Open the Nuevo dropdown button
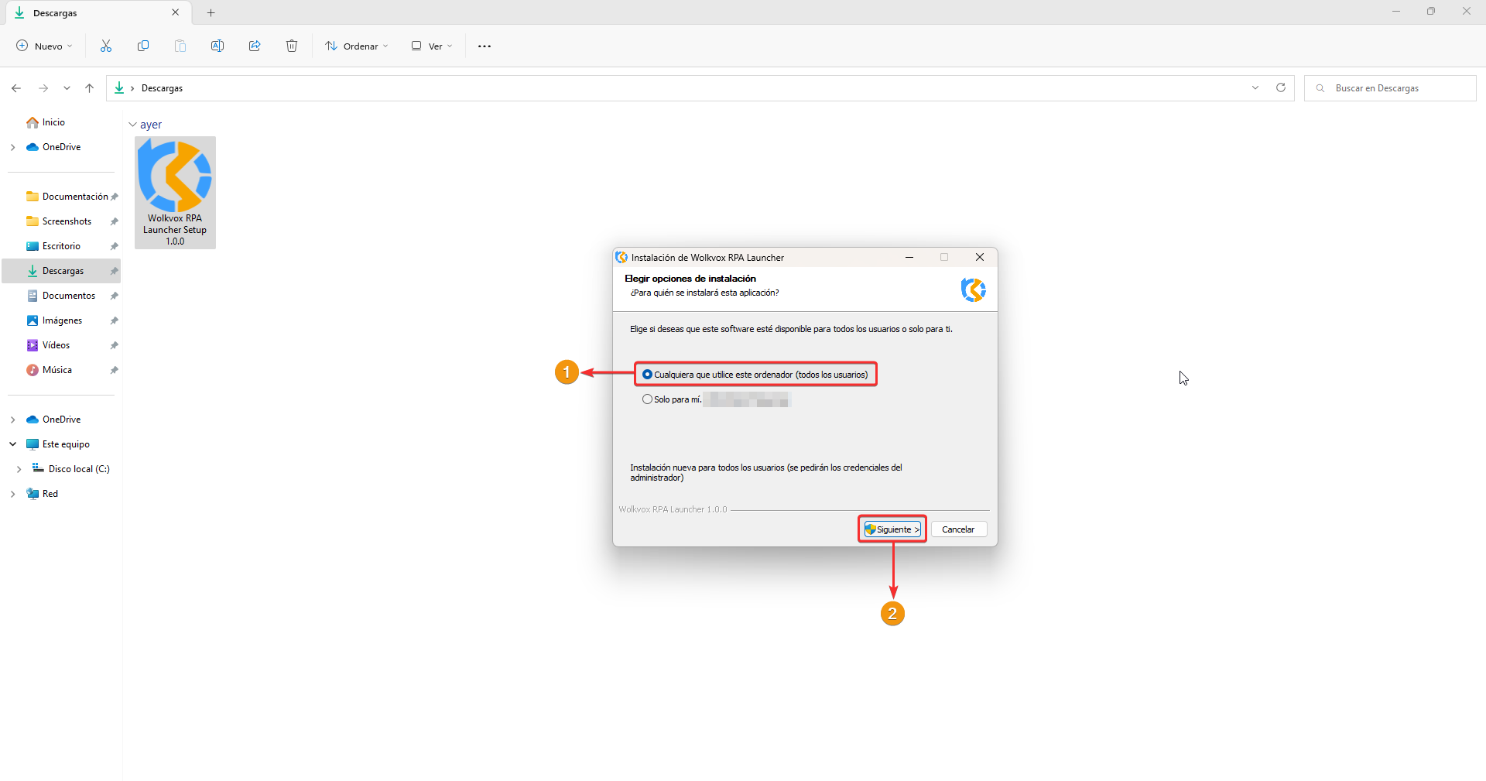This screenshot has width=1486, height=781. coord(44,46)
